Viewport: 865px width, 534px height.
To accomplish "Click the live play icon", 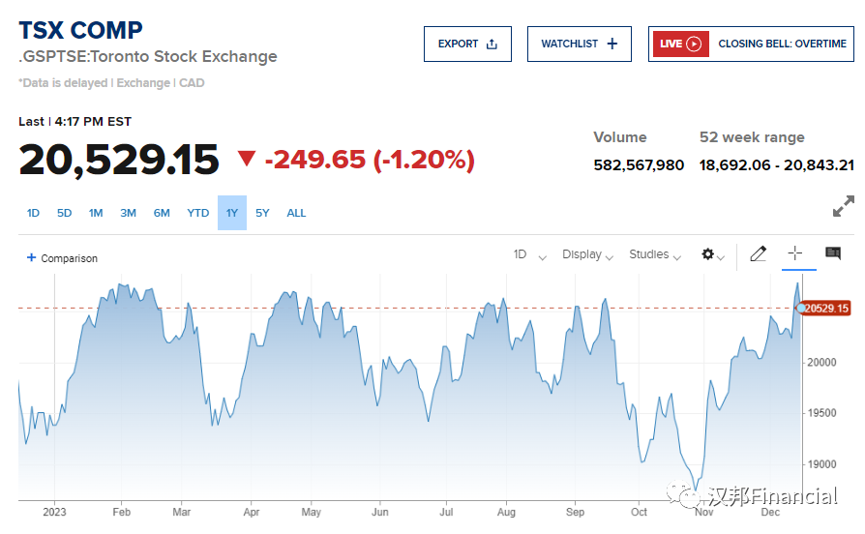I will pyautogui.click(x=693, y=44).
